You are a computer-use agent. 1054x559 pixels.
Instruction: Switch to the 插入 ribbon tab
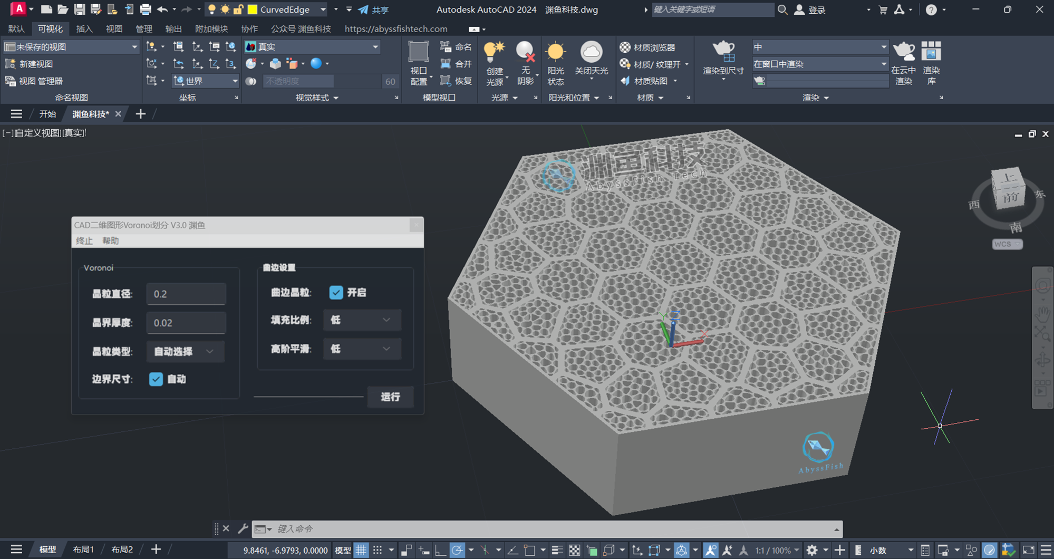(x=84, y=29)
